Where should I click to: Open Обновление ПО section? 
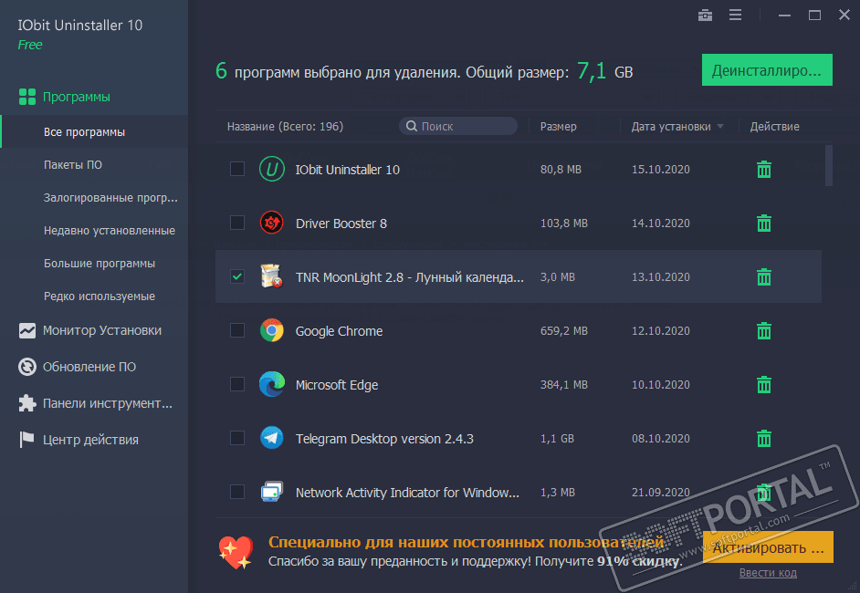click(x=89, y=367)
